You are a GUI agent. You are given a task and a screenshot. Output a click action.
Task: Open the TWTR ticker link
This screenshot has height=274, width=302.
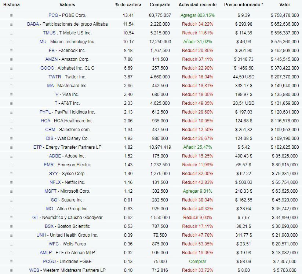pyautogui.click(x=55, y=77)
